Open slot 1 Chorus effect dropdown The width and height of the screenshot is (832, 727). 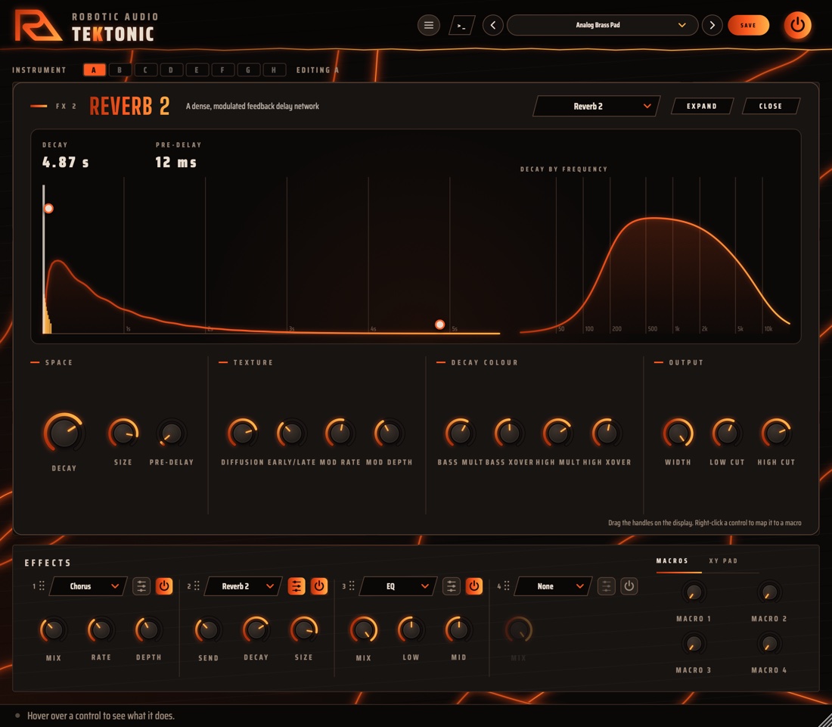click(88, 586)
